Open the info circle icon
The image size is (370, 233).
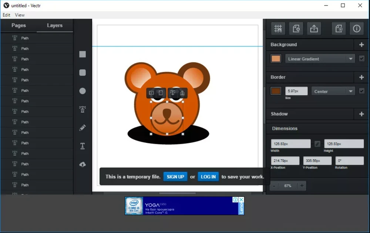point(357,29)
